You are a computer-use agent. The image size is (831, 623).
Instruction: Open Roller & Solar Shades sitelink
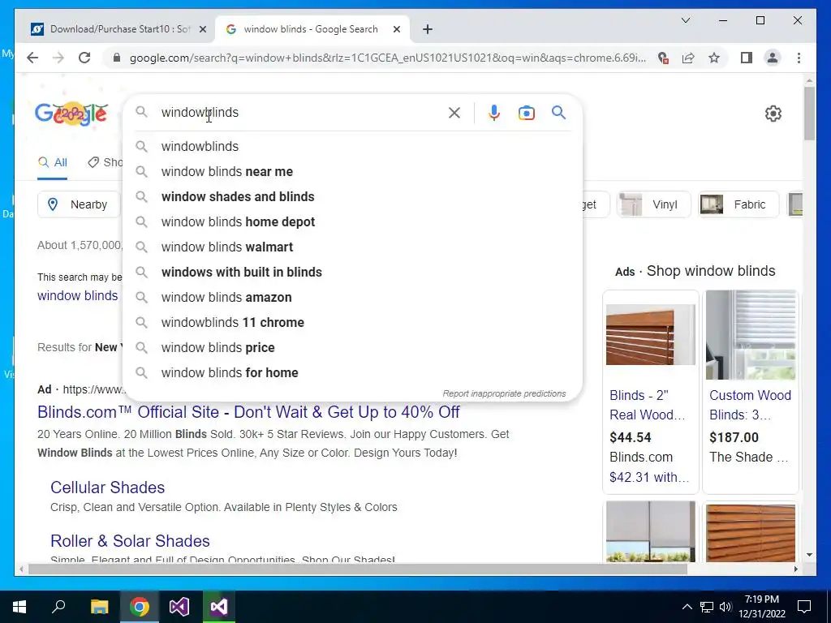coord(130,541)
